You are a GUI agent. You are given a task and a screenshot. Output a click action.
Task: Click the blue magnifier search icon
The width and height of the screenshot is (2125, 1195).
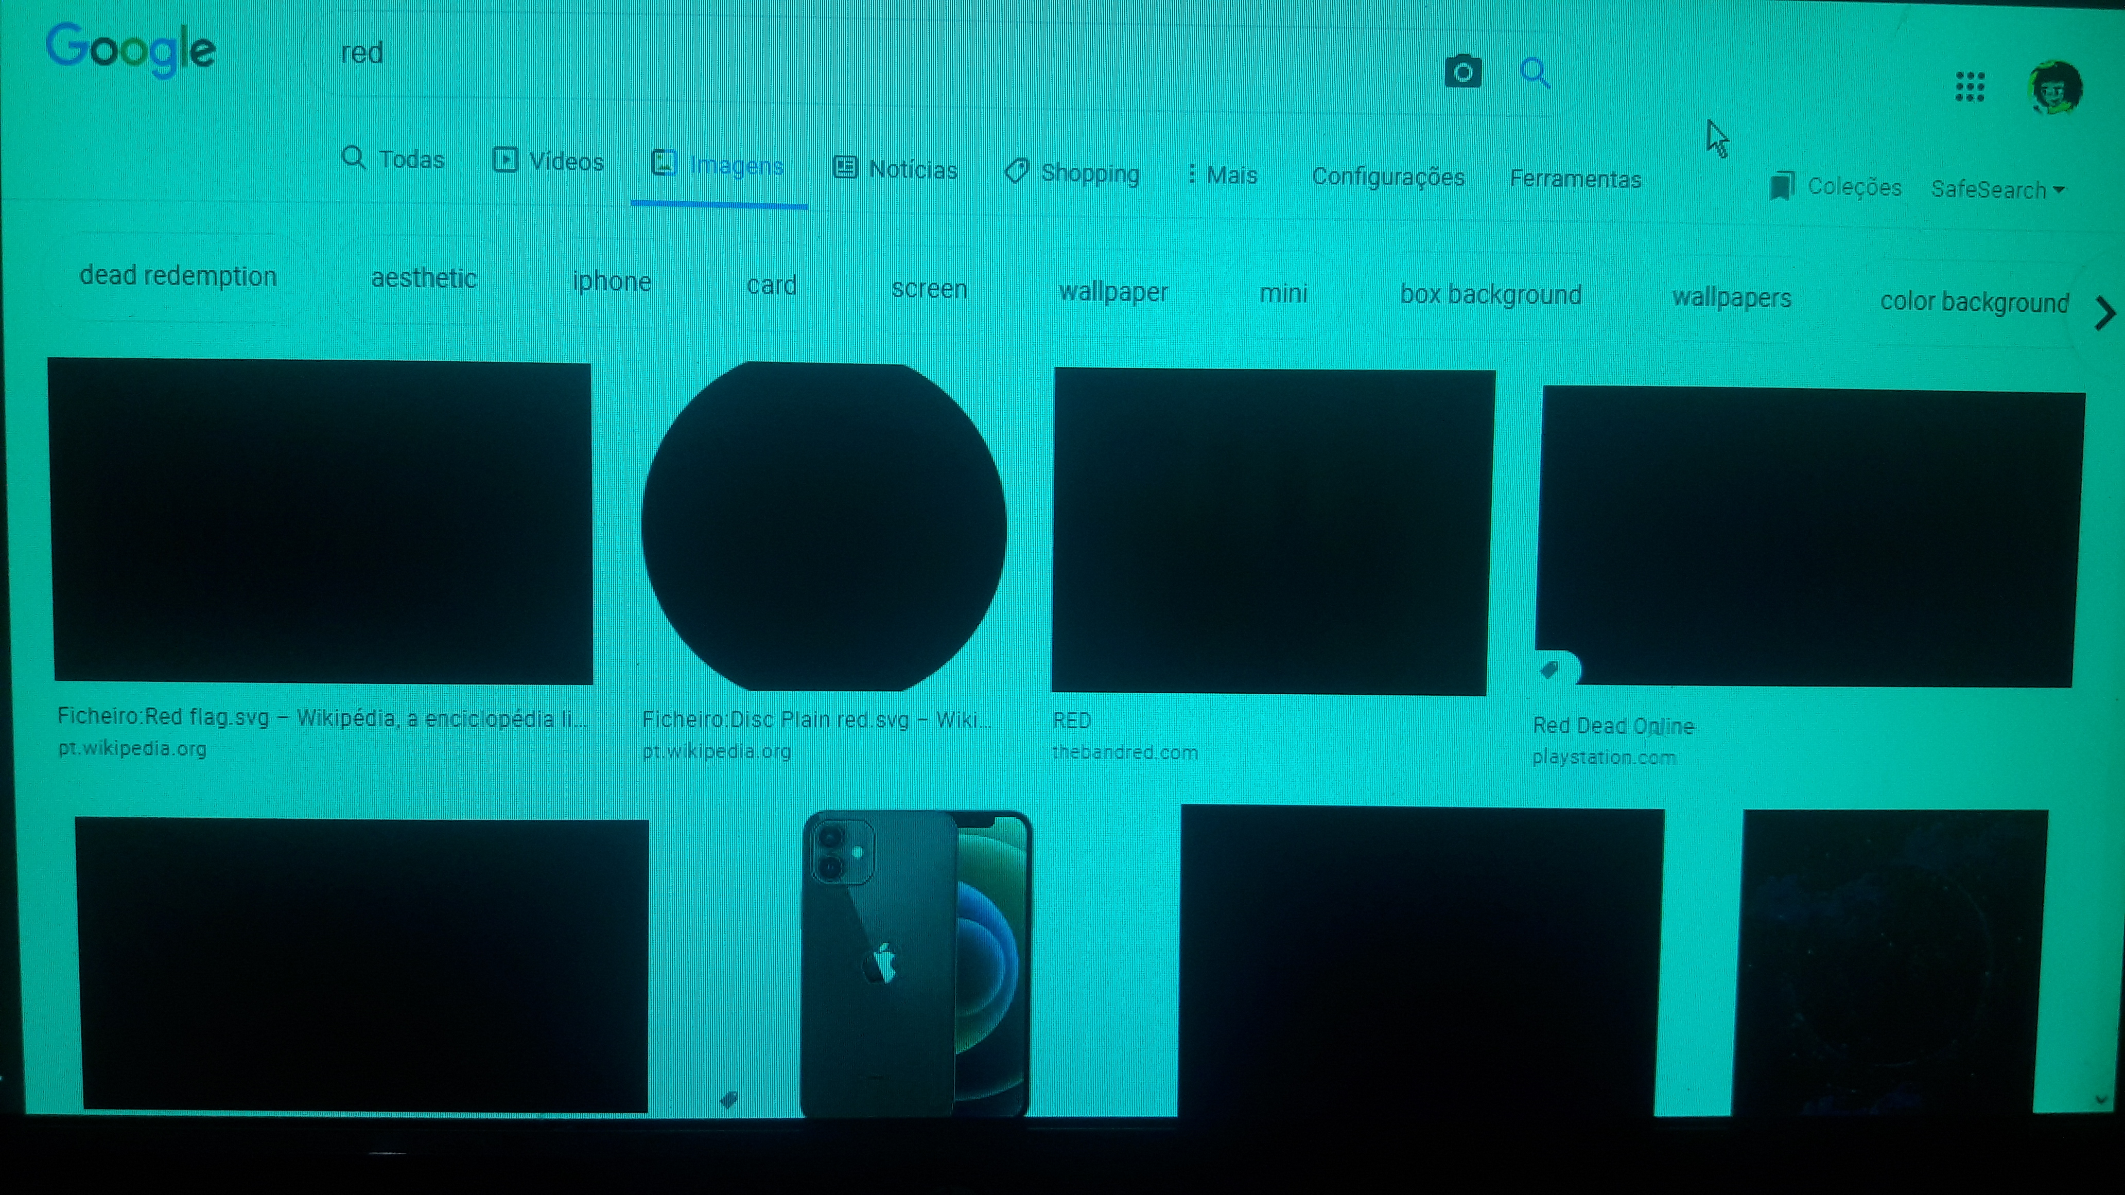(x=1535, y=73)
